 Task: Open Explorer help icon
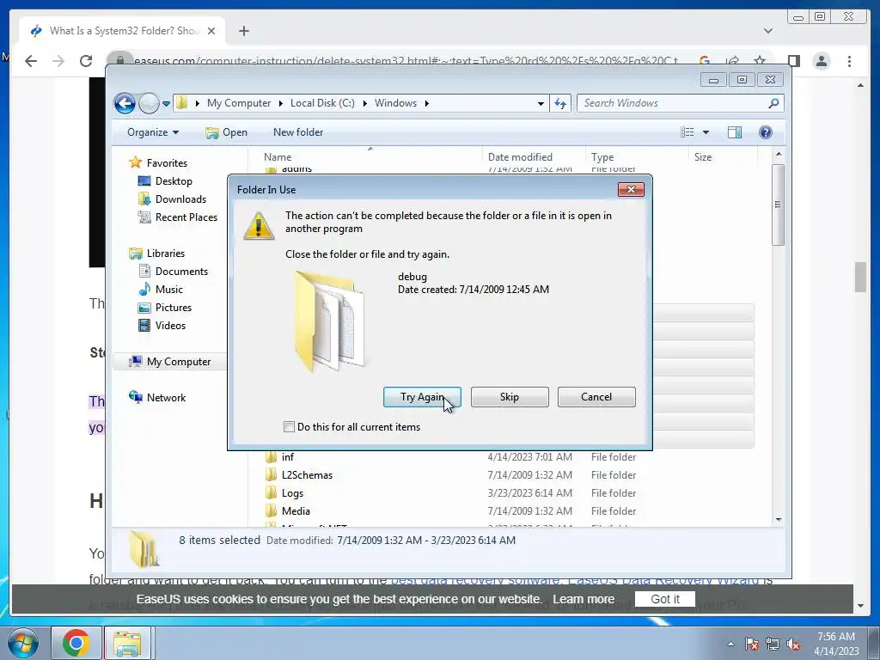tap(766, 132)
